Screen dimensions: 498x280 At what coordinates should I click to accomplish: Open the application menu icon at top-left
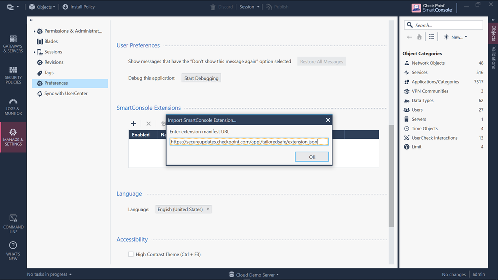[x=12, y=7]
